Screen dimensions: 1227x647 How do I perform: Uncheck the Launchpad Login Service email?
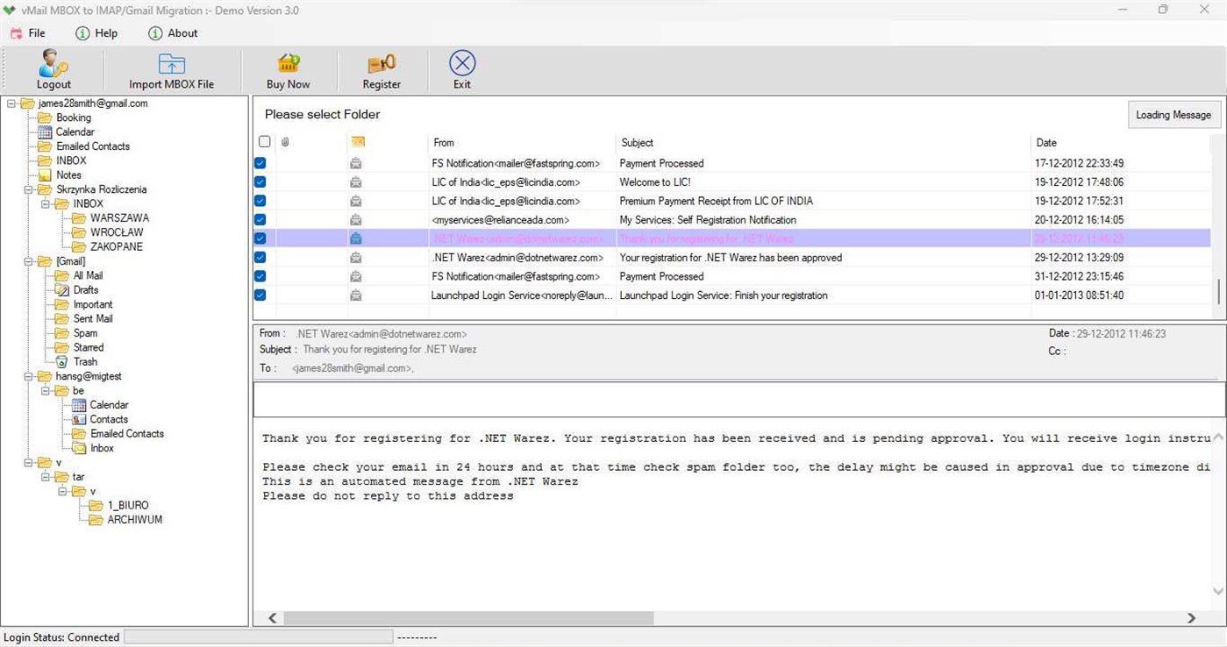tap(260, 295)
